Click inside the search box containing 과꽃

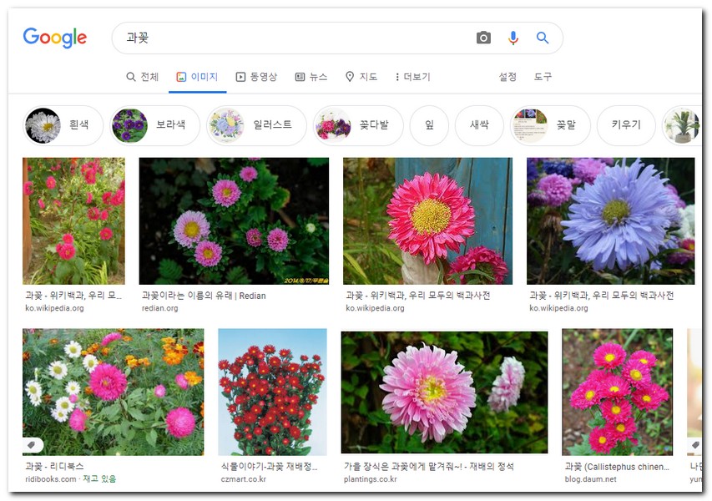(x=292, y=38)
